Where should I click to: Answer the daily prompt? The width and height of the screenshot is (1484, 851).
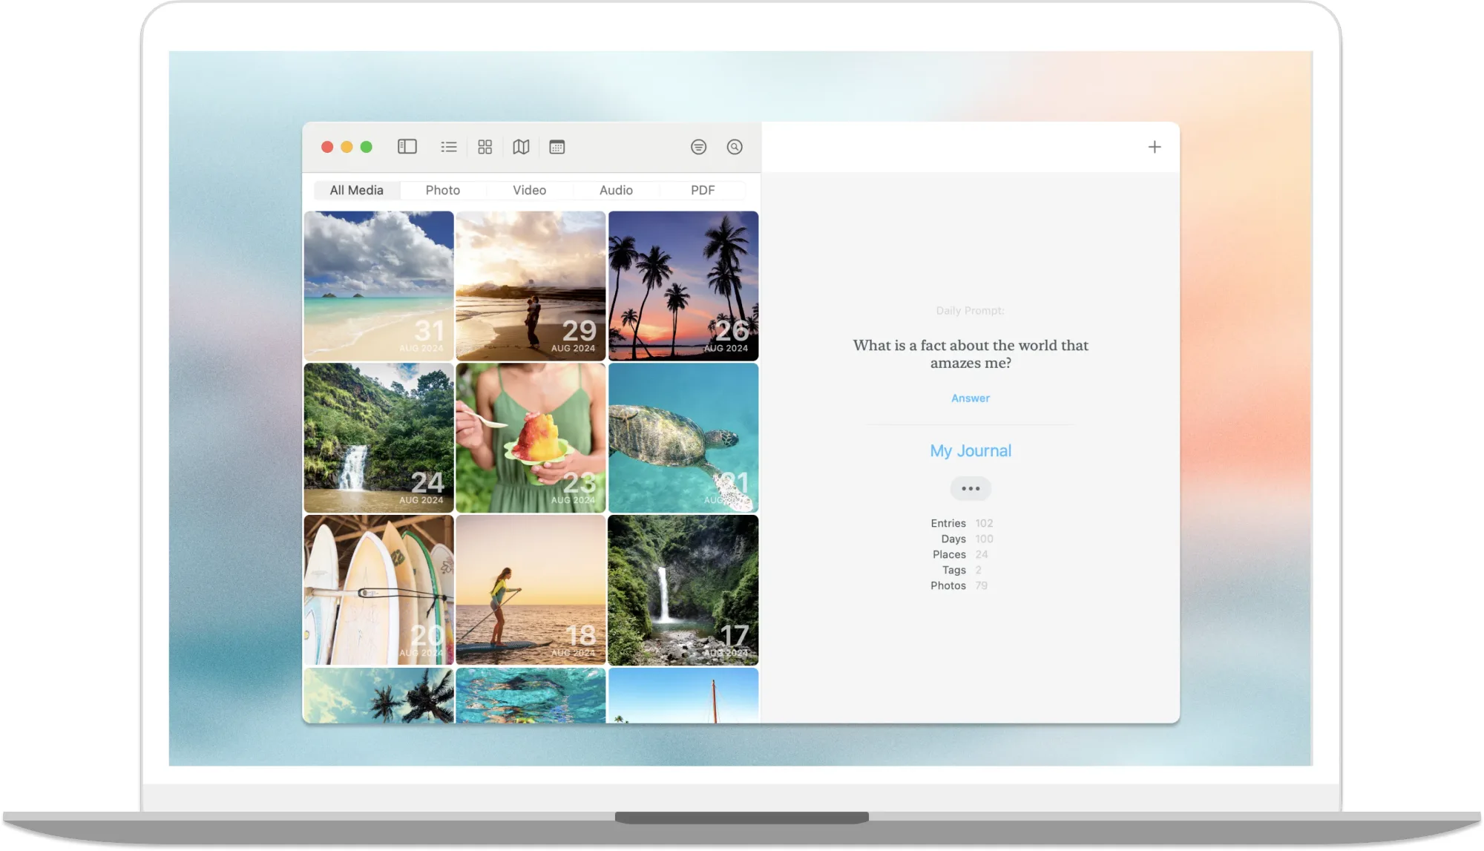pyautogui.click(x=971, y=398)
